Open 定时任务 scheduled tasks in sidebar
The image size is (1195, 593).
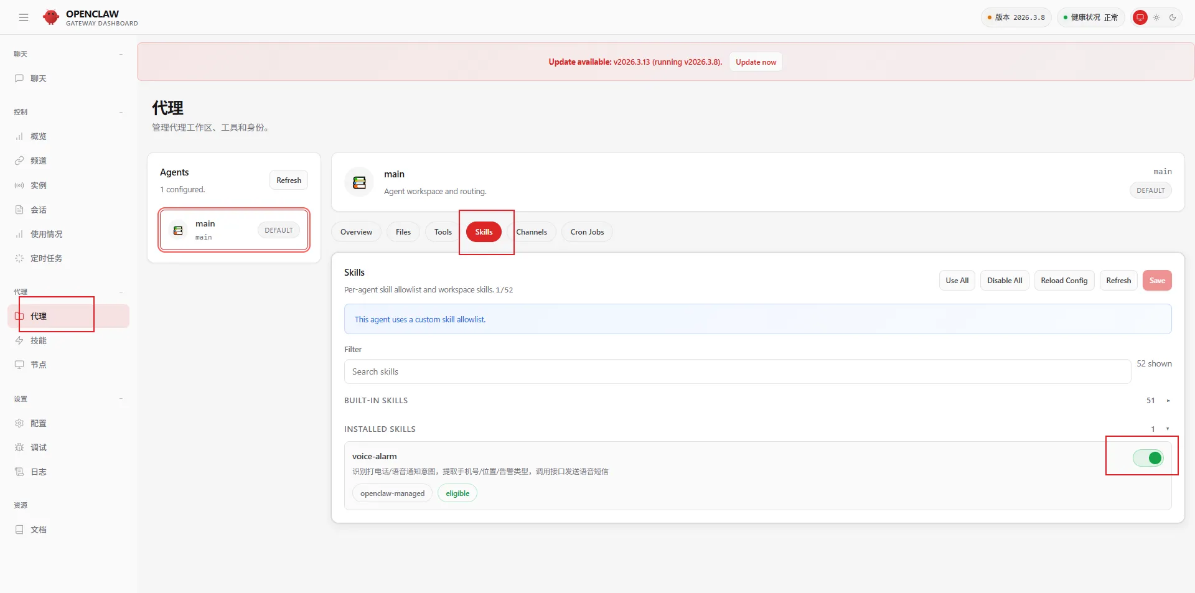point(46,258)
